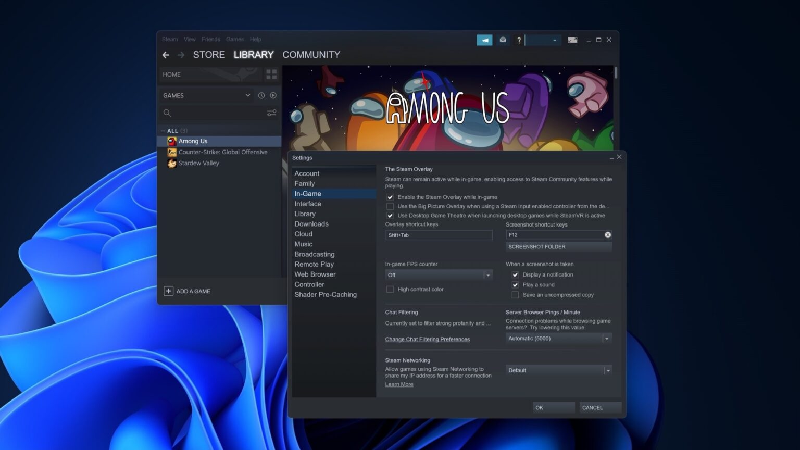Click the help question mark icon
The height and width of the screenshot is (450, 800).
pyautogui.click(x=519, y=40)
